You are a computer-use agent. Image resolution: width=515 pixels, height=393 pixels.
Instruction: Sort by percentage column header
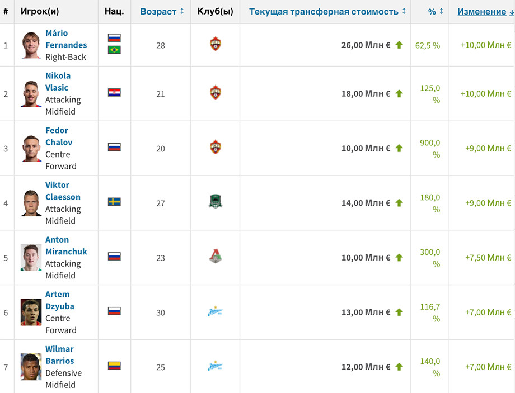tap(436, 12)
